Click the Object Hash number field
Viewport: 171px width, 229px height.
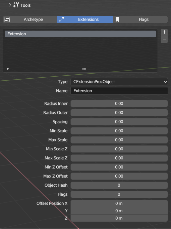coord(119,185)
